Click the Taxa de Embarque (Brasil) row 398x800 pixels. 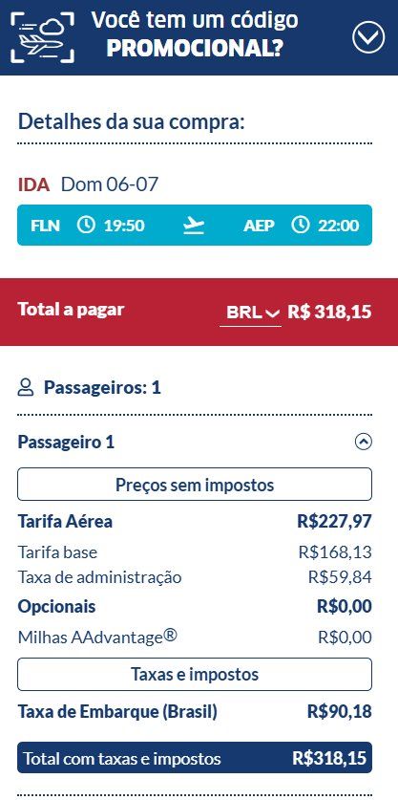pos(195,711)
